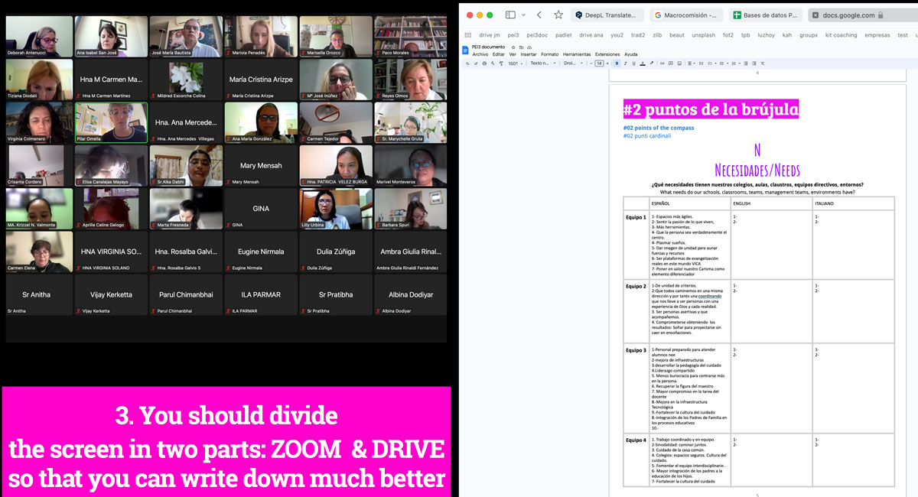Insert an image via the toolbar icon
This screenshot has width=918, height=497.
coord(679,63)
